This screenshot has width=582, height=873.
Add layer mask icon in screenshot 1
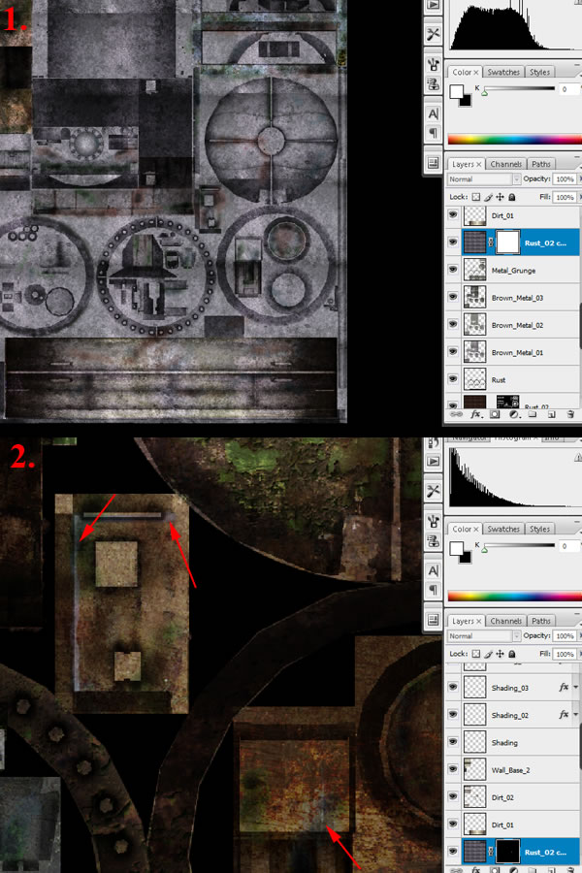pyautogui.click(x=494, y=414)
